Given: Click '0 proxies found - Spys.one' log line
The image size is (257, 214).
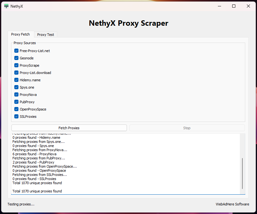Looking at the screenshot, I should [33, 146].
